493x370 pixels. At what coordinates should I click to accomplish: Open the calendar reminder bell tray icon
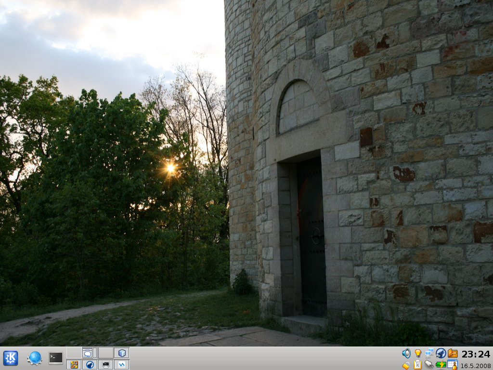click(x=453, y=365)
